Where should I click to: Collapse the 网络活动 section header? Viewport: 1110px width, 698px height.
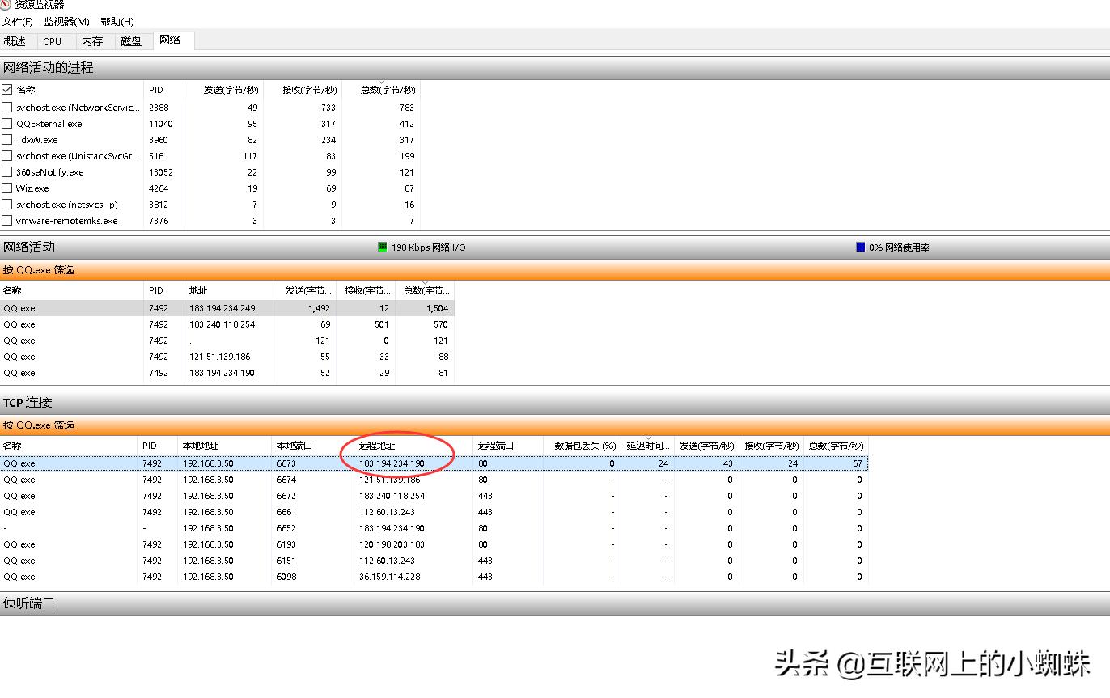click(555, 247)
